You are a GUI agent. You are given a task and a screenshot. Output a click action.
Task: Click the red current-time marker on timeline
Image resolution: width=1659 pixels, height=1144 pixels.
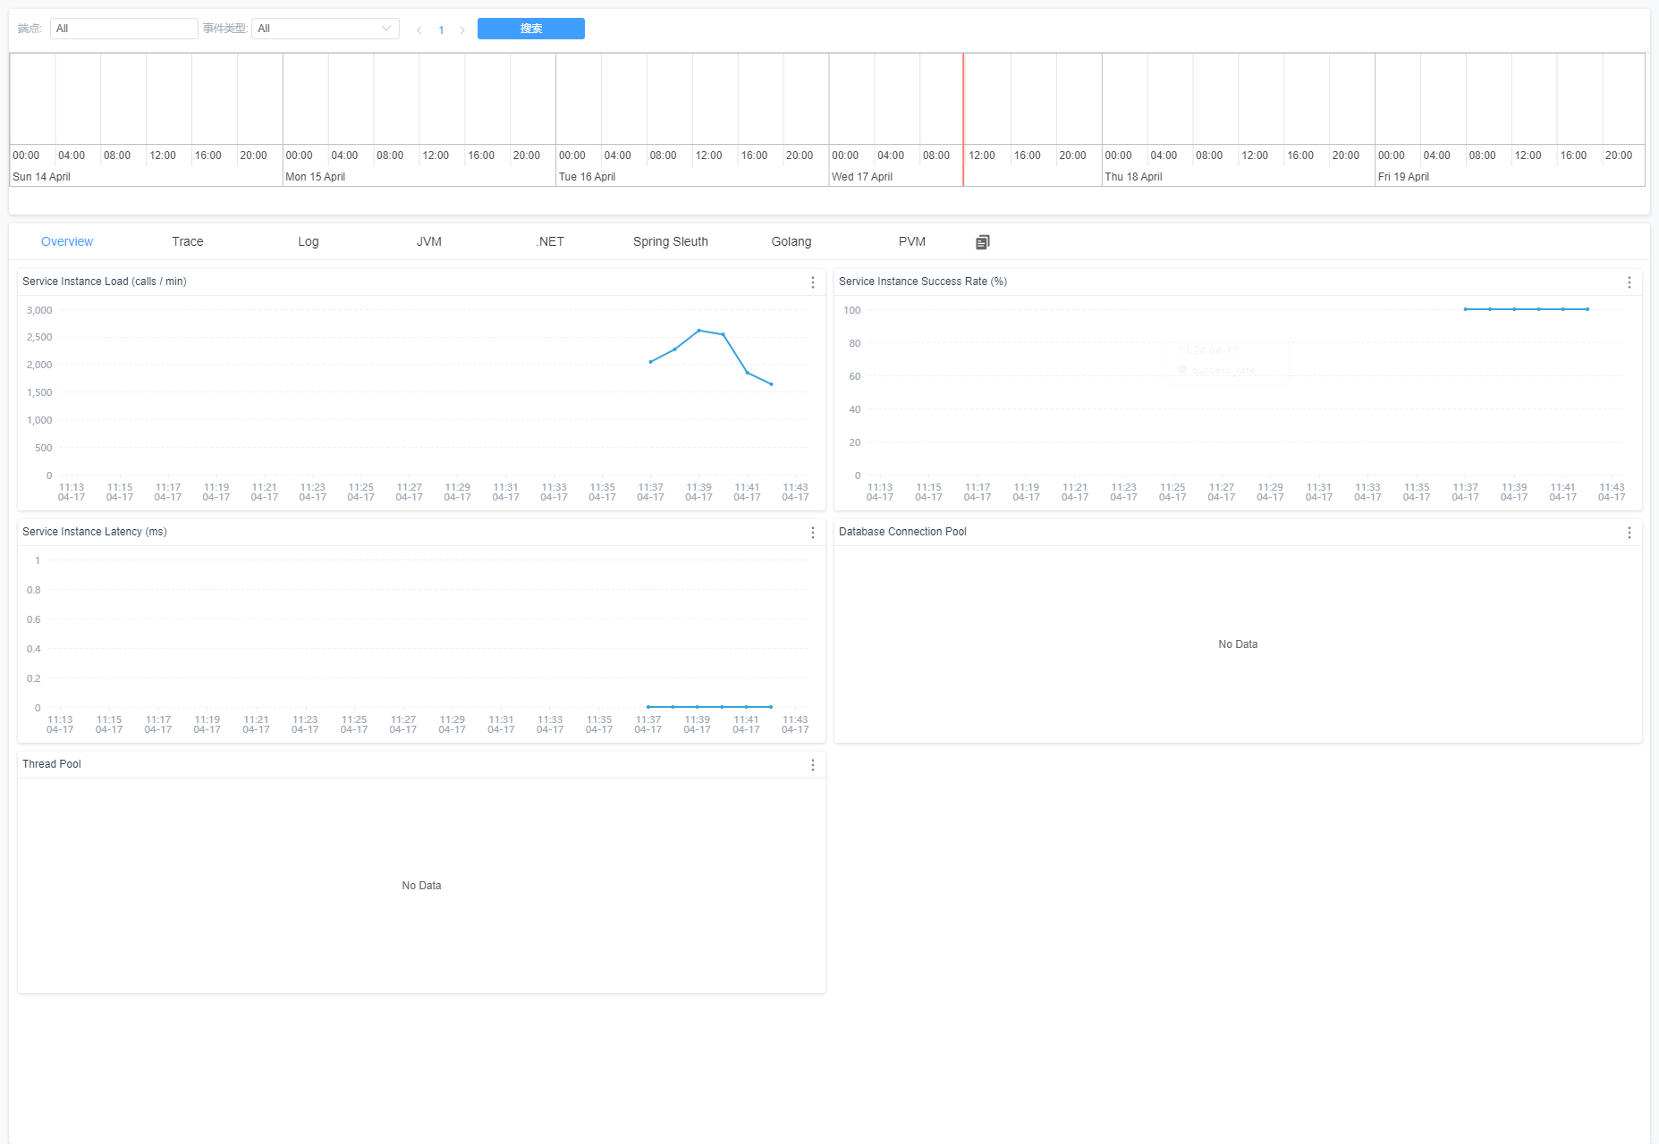click(963, 120)
